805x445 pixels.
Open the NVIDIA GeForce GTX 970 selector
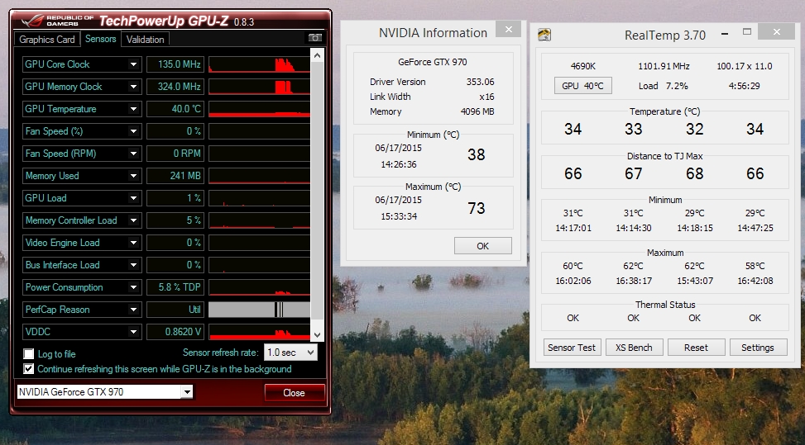click(x=187, y=392)
